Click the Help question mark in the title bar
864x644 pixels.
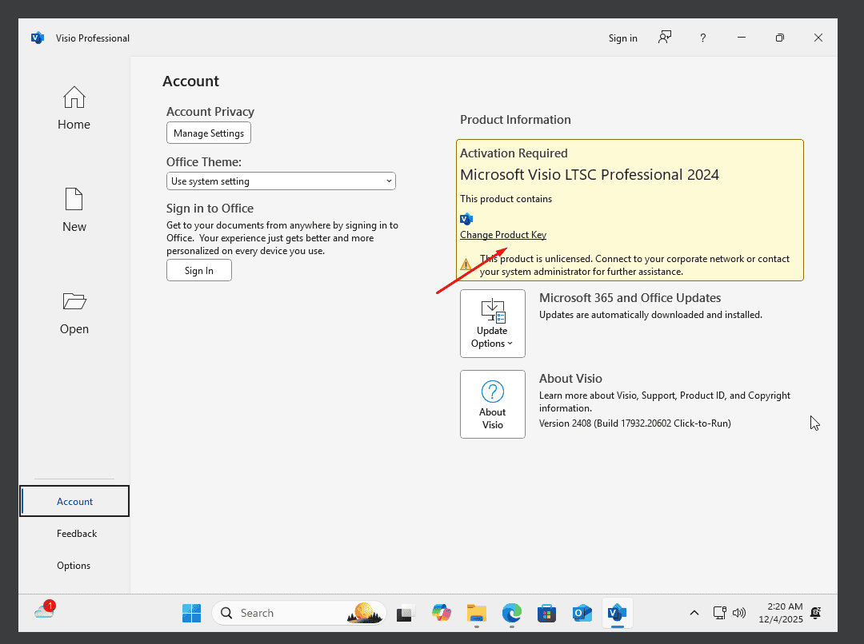(702, 38)
